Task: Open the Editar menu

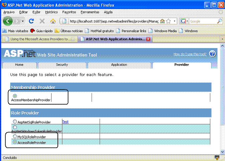Action: point(23,12)
